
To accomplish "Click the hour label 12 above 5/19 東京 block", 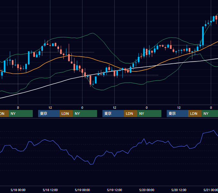I will [x=114, y=108].
